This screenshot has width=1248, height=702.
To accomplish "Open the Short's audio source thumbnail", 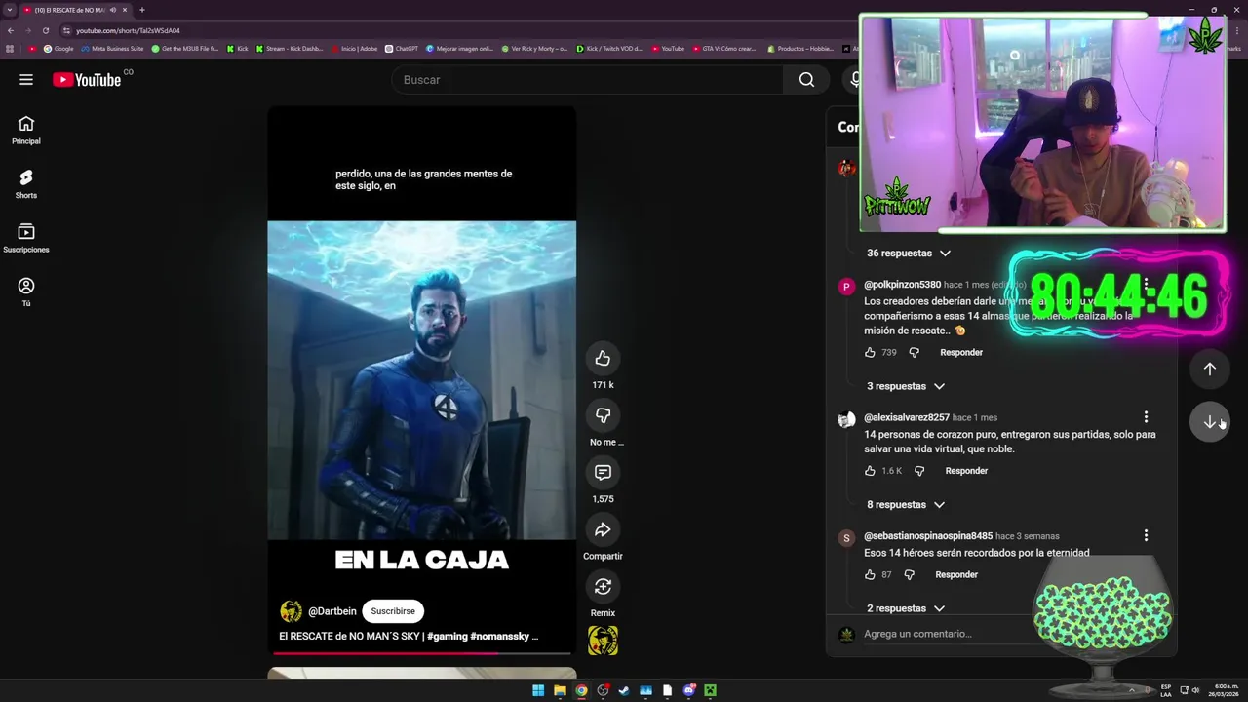I will coord(603,641).
